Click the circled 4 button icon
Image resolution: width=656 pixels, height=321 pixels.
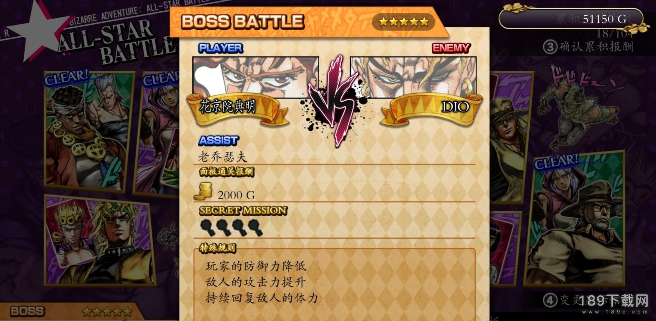coord(550,300)
